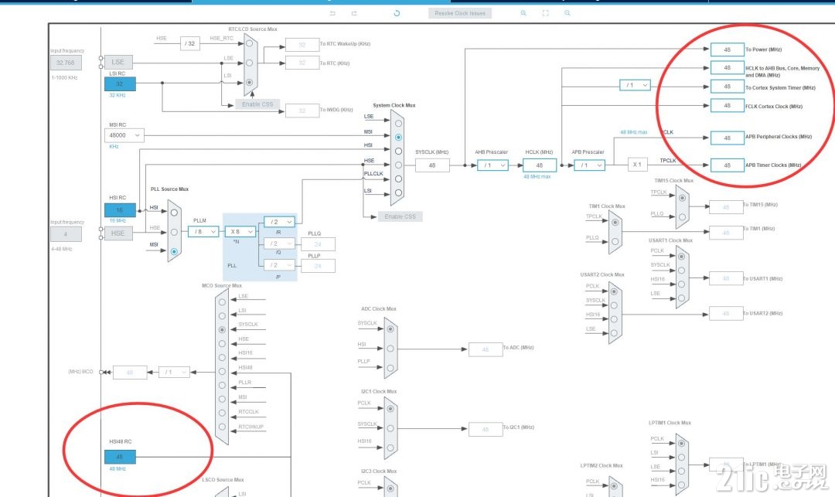
Task: Click the undo arrow icon in toolbar
Action: 332,13
